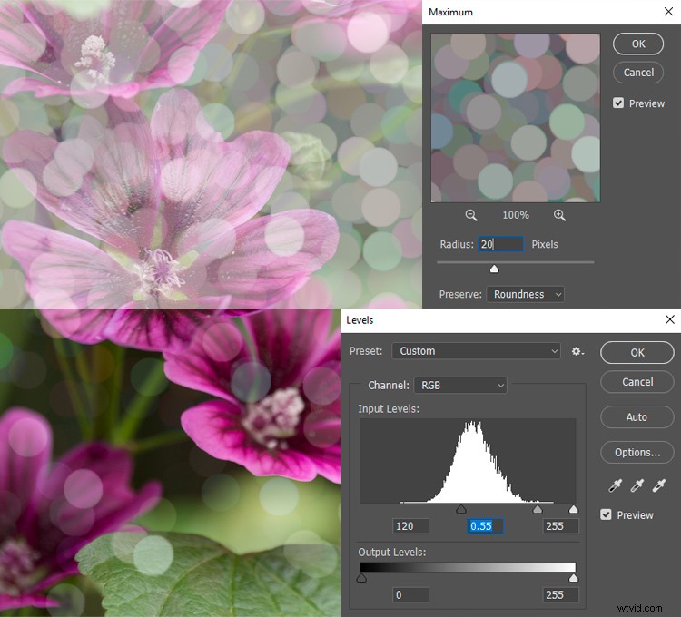Click zoom out magnifier in Maximum dialog
This screenshot has width=681, height=617.
tap(471, 215)
